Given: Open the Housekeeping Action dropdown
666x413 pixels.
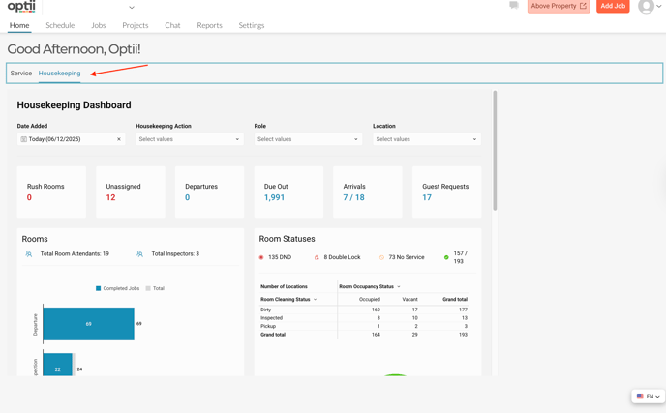Looking at the screenshot, I should (x=190, y=139).
